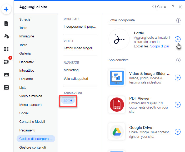This screenshot has height=152, width=185.
Task: Add the PDF Viewer app
Action: [x=177, y=105]
